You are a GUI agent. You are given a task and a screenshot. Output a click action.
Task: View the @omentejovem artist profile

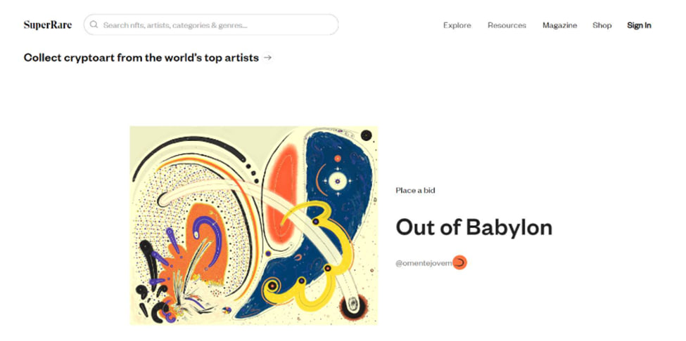(x=424, y=263)
